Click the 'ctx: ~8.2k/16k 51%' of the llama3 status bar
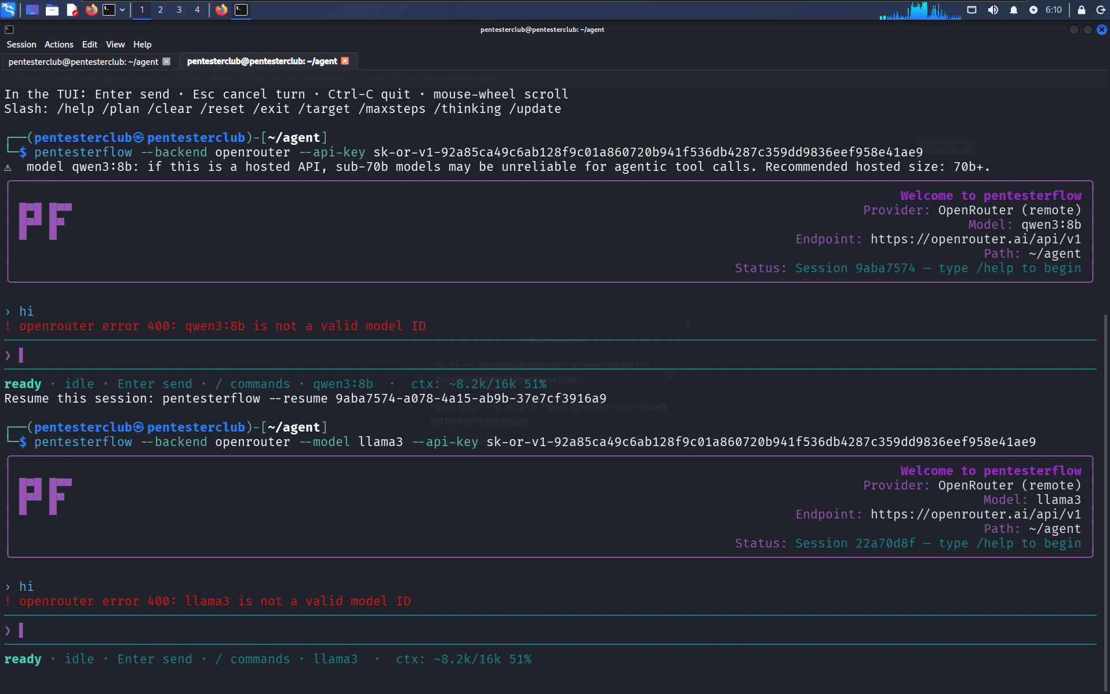Viewport: 1110px width, 694px height. tap(464, 659)
